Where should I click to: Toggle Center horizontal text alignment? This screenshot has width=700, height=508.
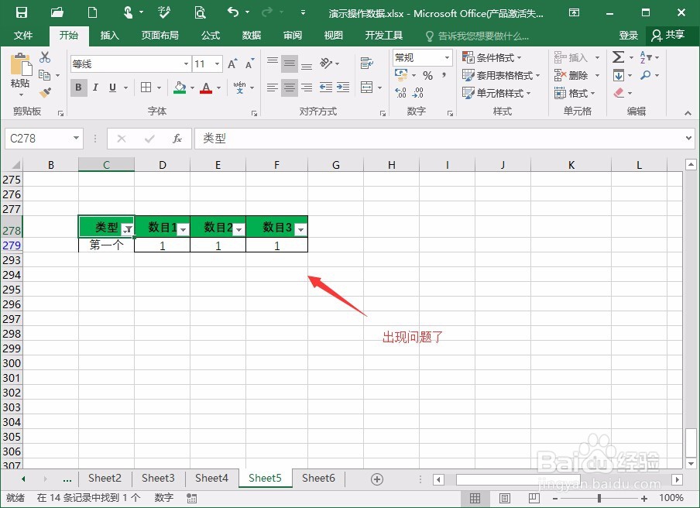(290, 88)
